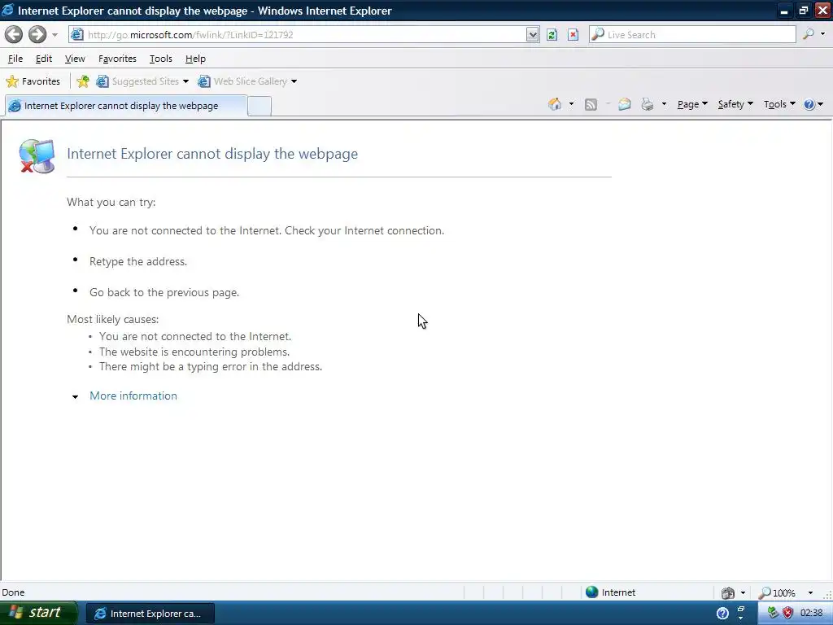833x625 pixels.
Task: Click the RSS Feeds icon
Action: [x=591, y=104]
